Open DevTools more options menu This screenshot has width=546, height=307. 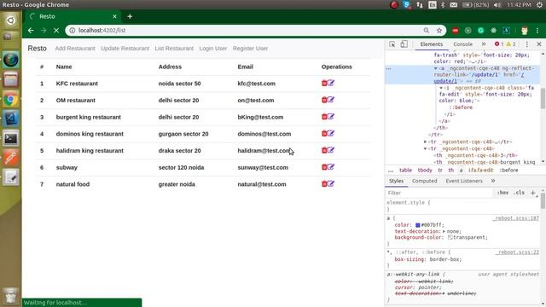pos(527,44)
